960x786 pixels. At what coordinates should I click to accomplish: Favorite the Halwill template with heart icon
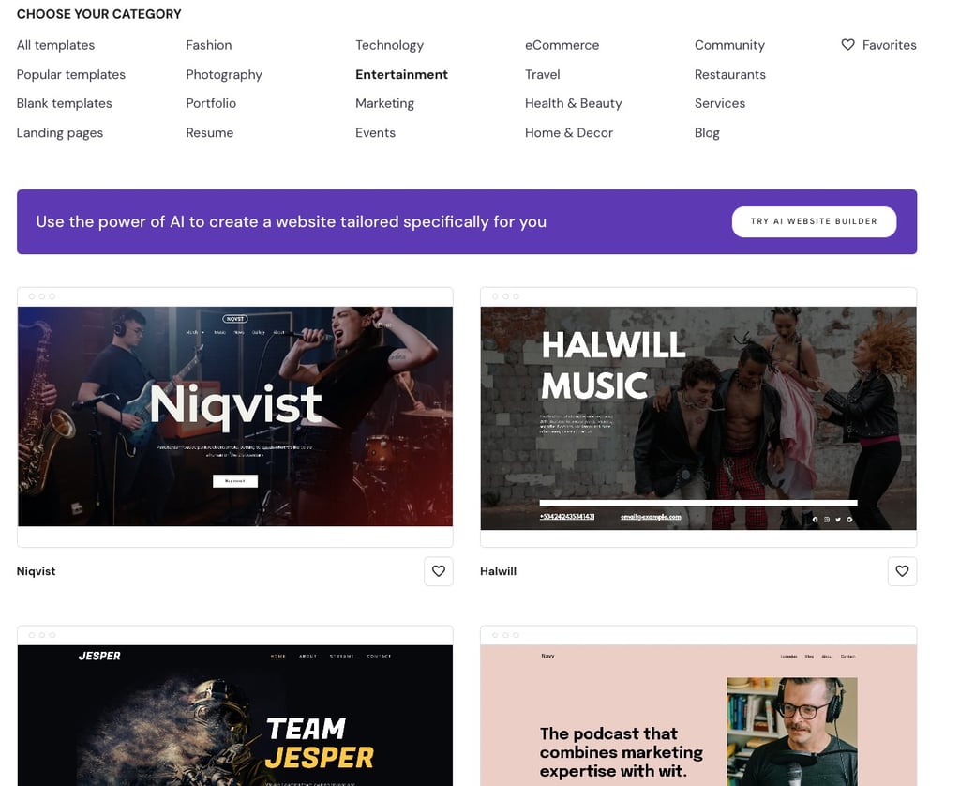click(x=902, y=571)
